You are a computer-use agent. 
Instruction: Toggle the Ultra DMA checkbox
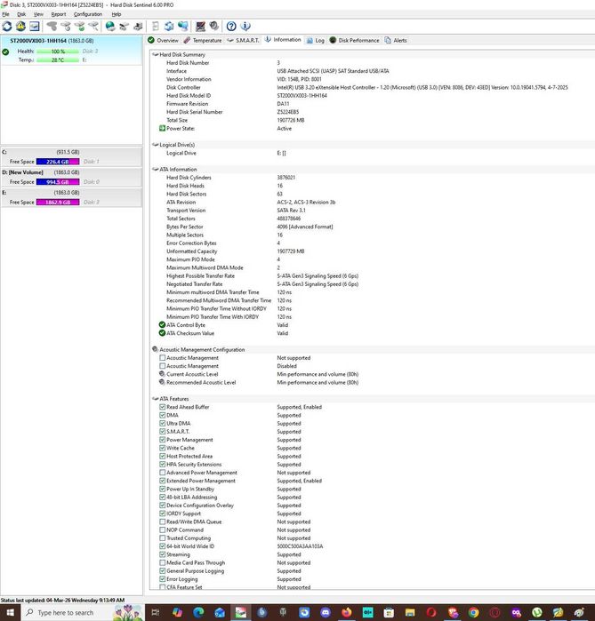(x=162, y=423)
